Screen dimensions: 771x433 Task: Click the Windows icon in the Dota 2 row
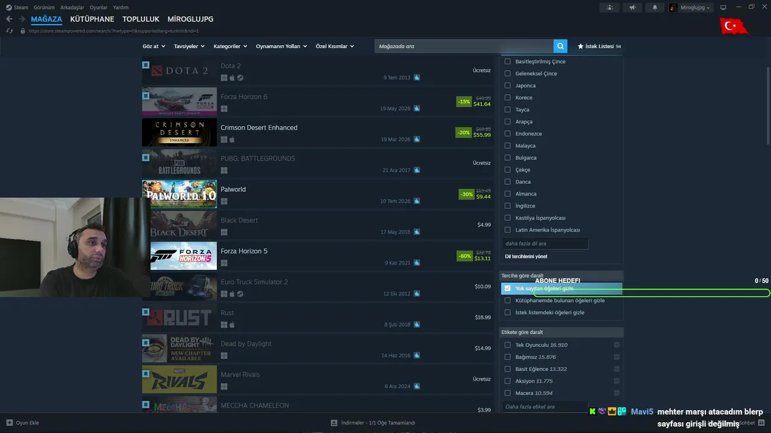pos(224,78)
